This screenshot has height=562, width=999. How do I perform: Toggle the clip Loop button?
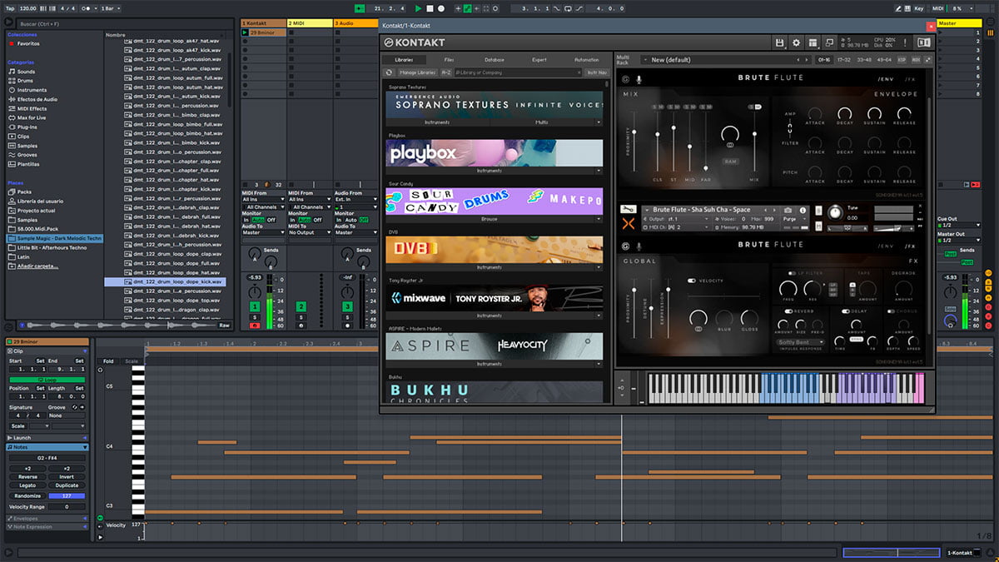[47, 380]
